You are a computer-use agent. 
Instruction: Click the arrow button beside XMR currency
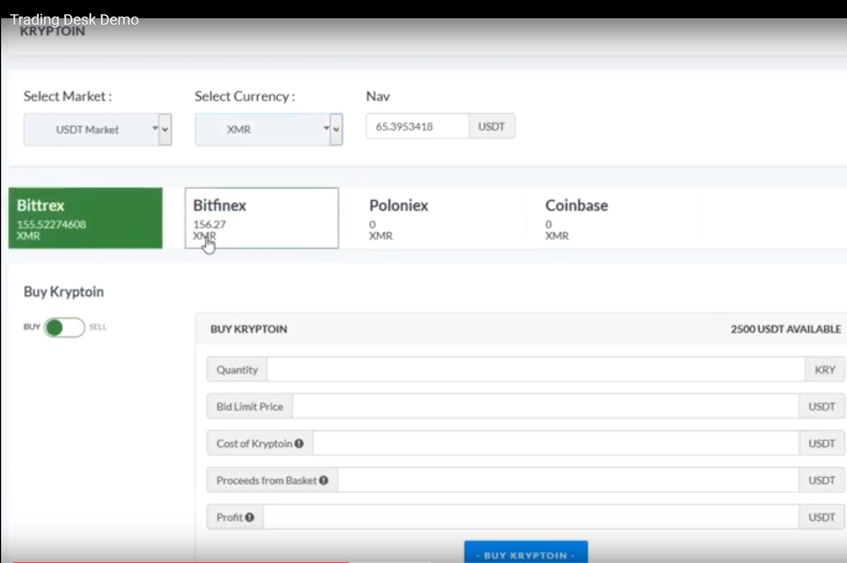click(336, 129)
